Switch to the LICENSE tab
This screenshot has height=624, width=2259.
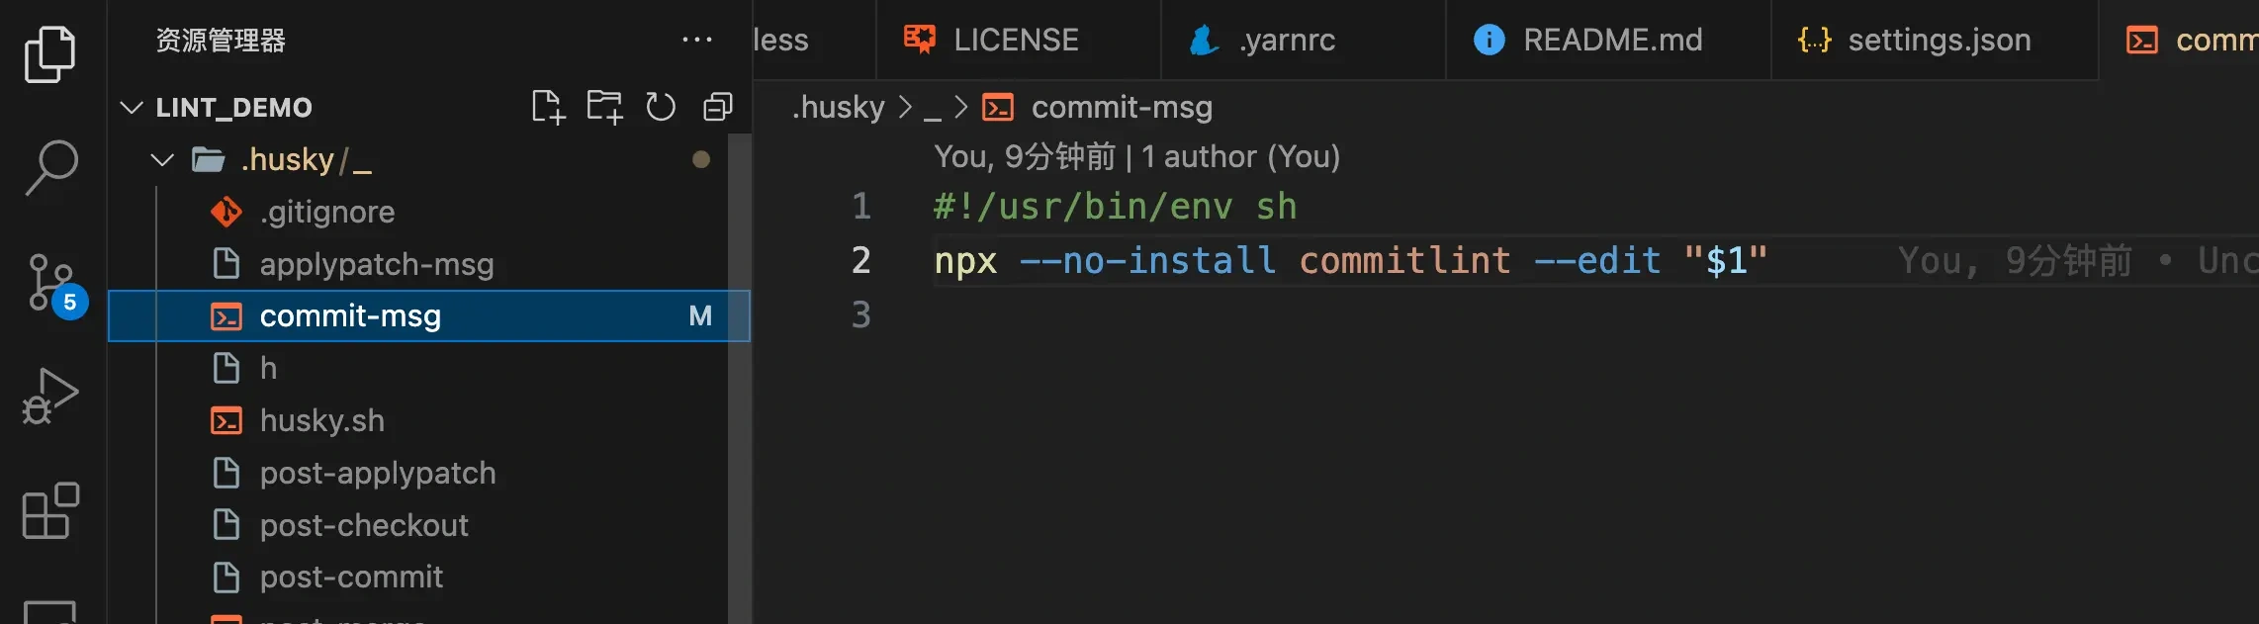click(1018, 40)
